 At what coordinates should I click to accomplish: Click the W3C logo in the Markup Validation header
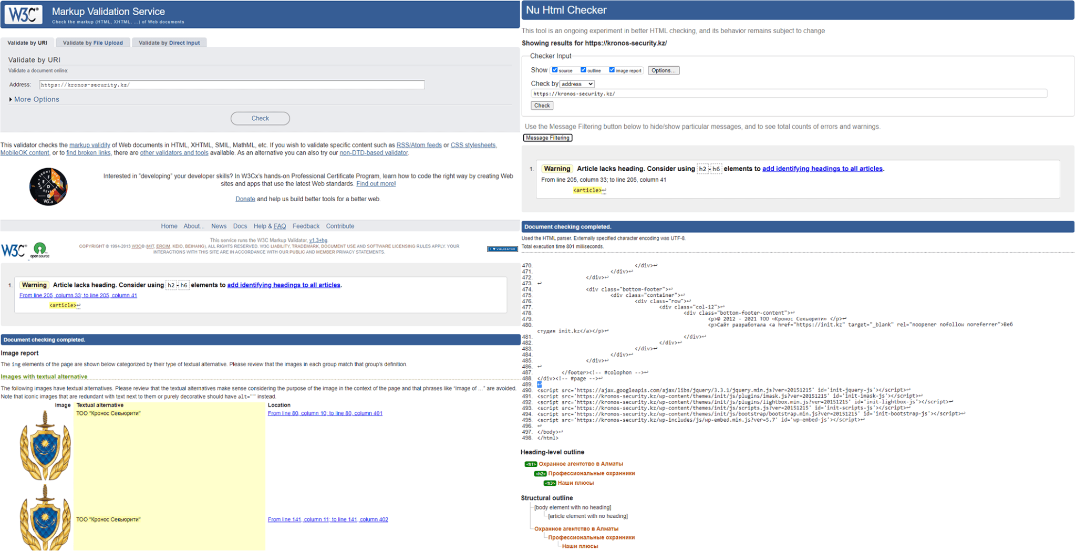pyautogui.click(x=24, y=14)
